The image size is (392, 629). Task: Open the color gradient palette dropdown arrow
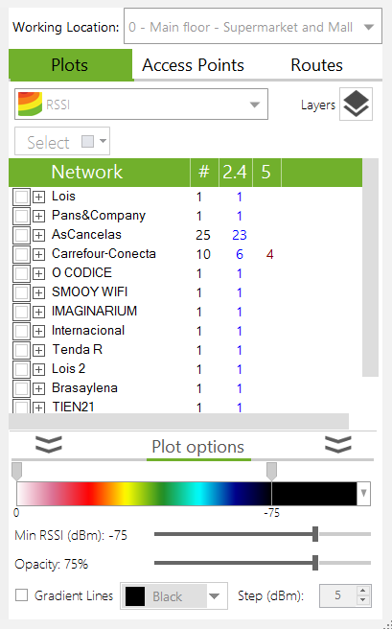(363, 493)
